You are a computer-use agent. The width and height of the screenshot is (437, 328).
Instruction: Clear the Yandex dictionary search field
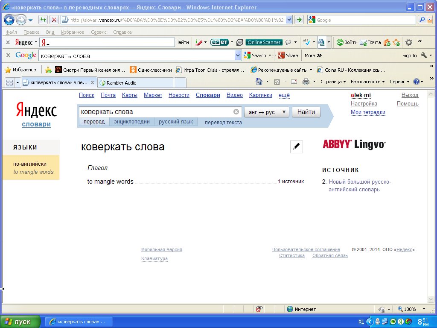coord(236,112)
